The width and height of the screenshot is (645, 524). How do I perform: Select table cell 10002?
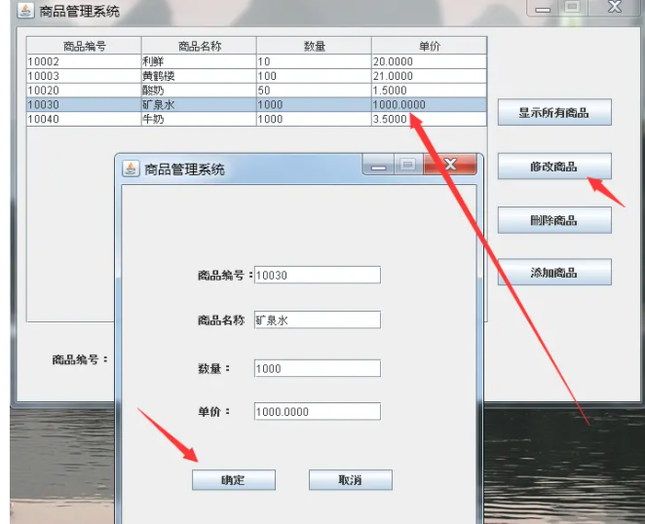(x=84, y=61)
